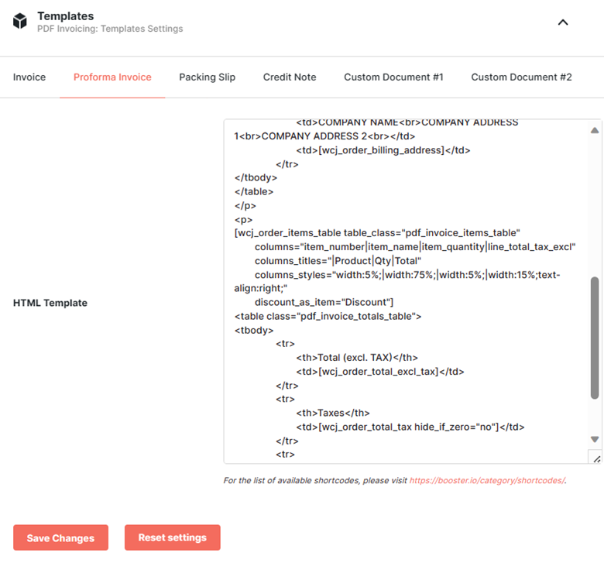Click the <th>Taxes</th> line
The image size is (604, 563).
coord(333,413)
